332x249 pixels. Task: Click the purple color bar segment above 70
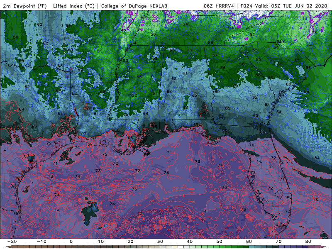coord(282,247)
